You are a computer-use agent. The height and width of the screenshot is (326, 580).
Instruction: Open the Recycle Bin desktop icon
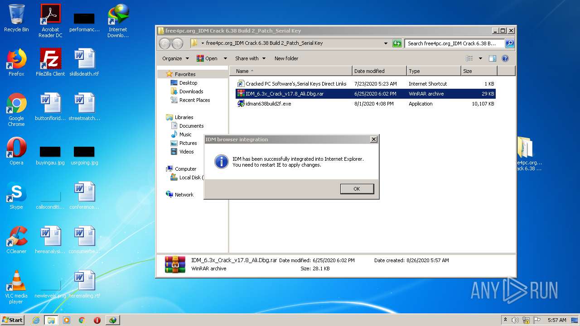coord(16,18)
